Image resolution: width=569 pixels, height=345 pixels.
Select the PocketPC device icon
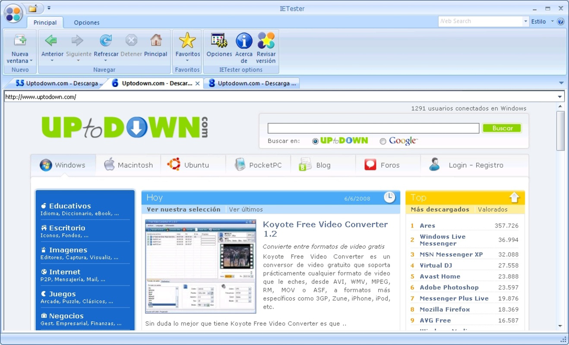(x=240, y=164)
